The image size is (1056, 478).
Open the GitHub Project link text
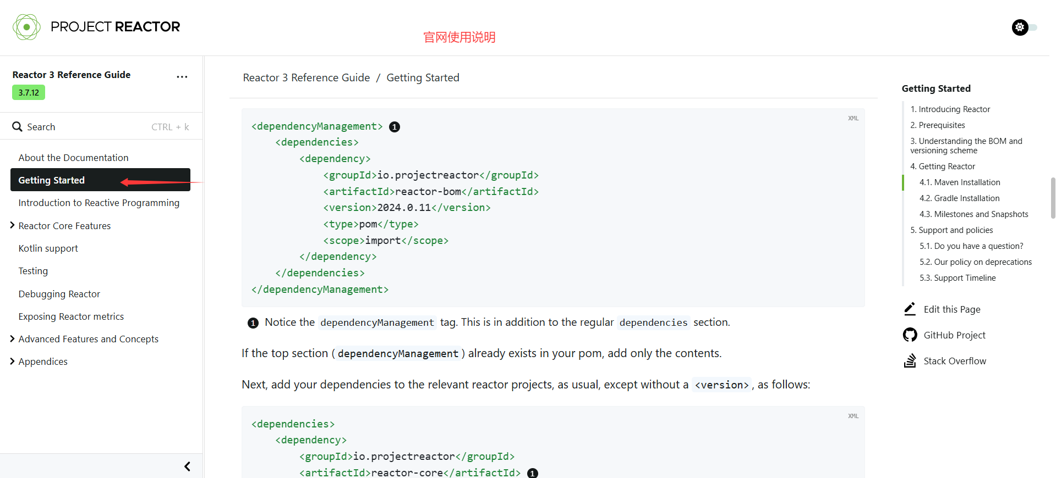tap(955, 335)
